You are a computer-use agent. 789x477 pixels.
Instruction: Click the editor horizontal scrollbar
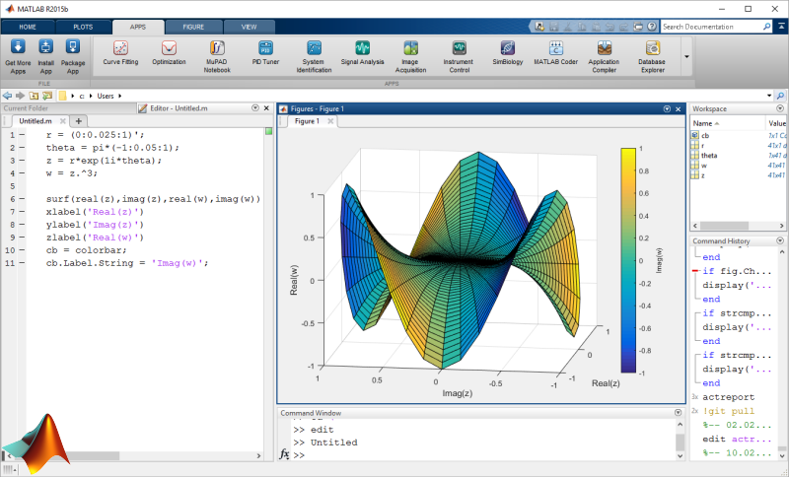pyautogui.click(x=134, y=456)
